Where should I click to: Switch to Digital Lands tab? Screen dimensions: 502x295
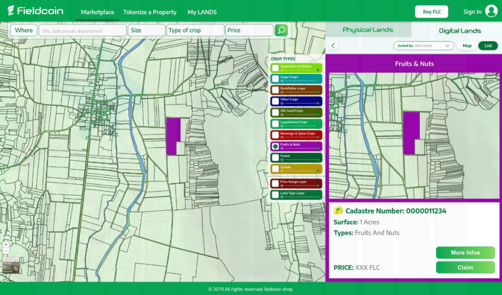click(460, 31)
